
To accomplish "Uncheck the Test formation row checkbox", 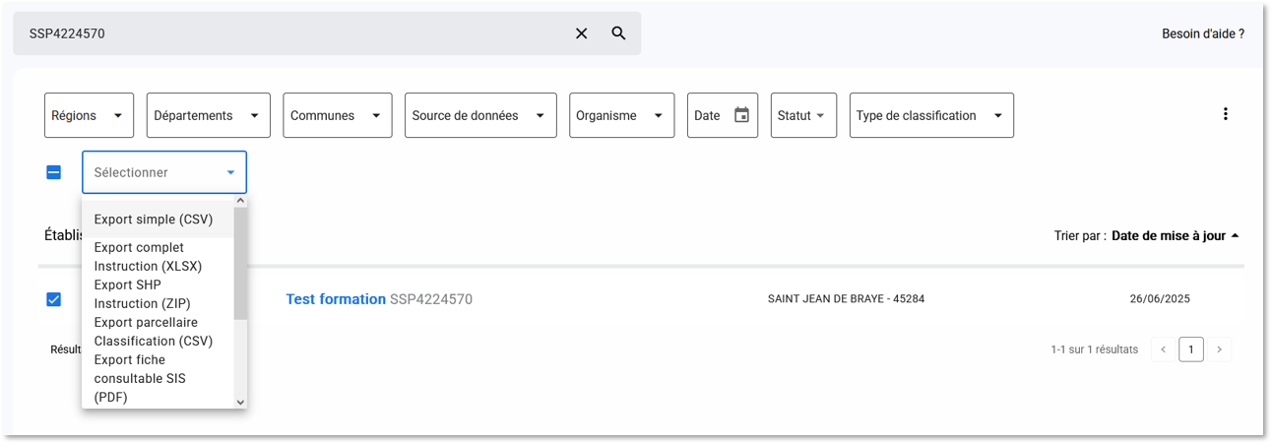I will (54, 299).
